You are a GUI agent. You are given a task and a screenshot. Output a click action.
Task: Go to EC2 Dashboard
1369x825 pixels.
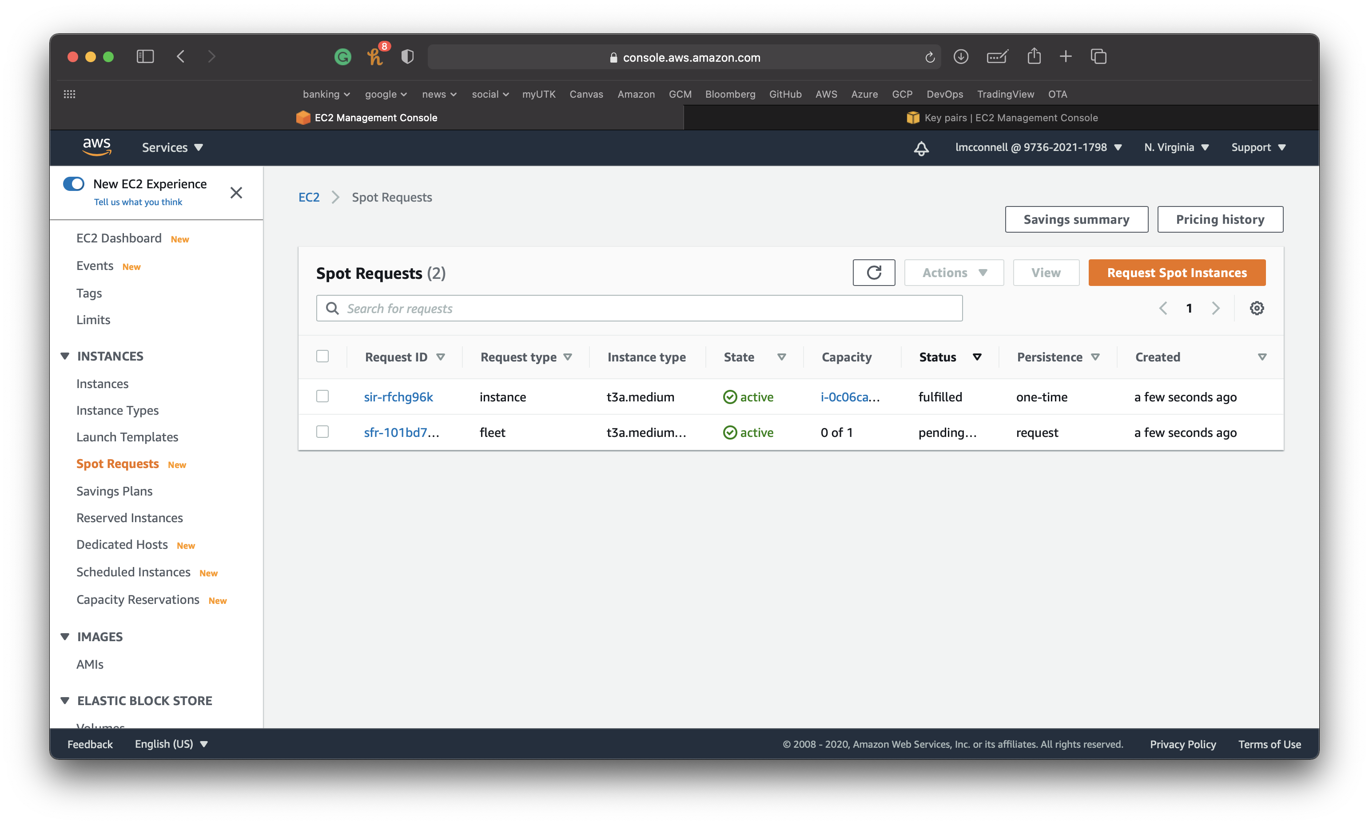tap(119, 238)
